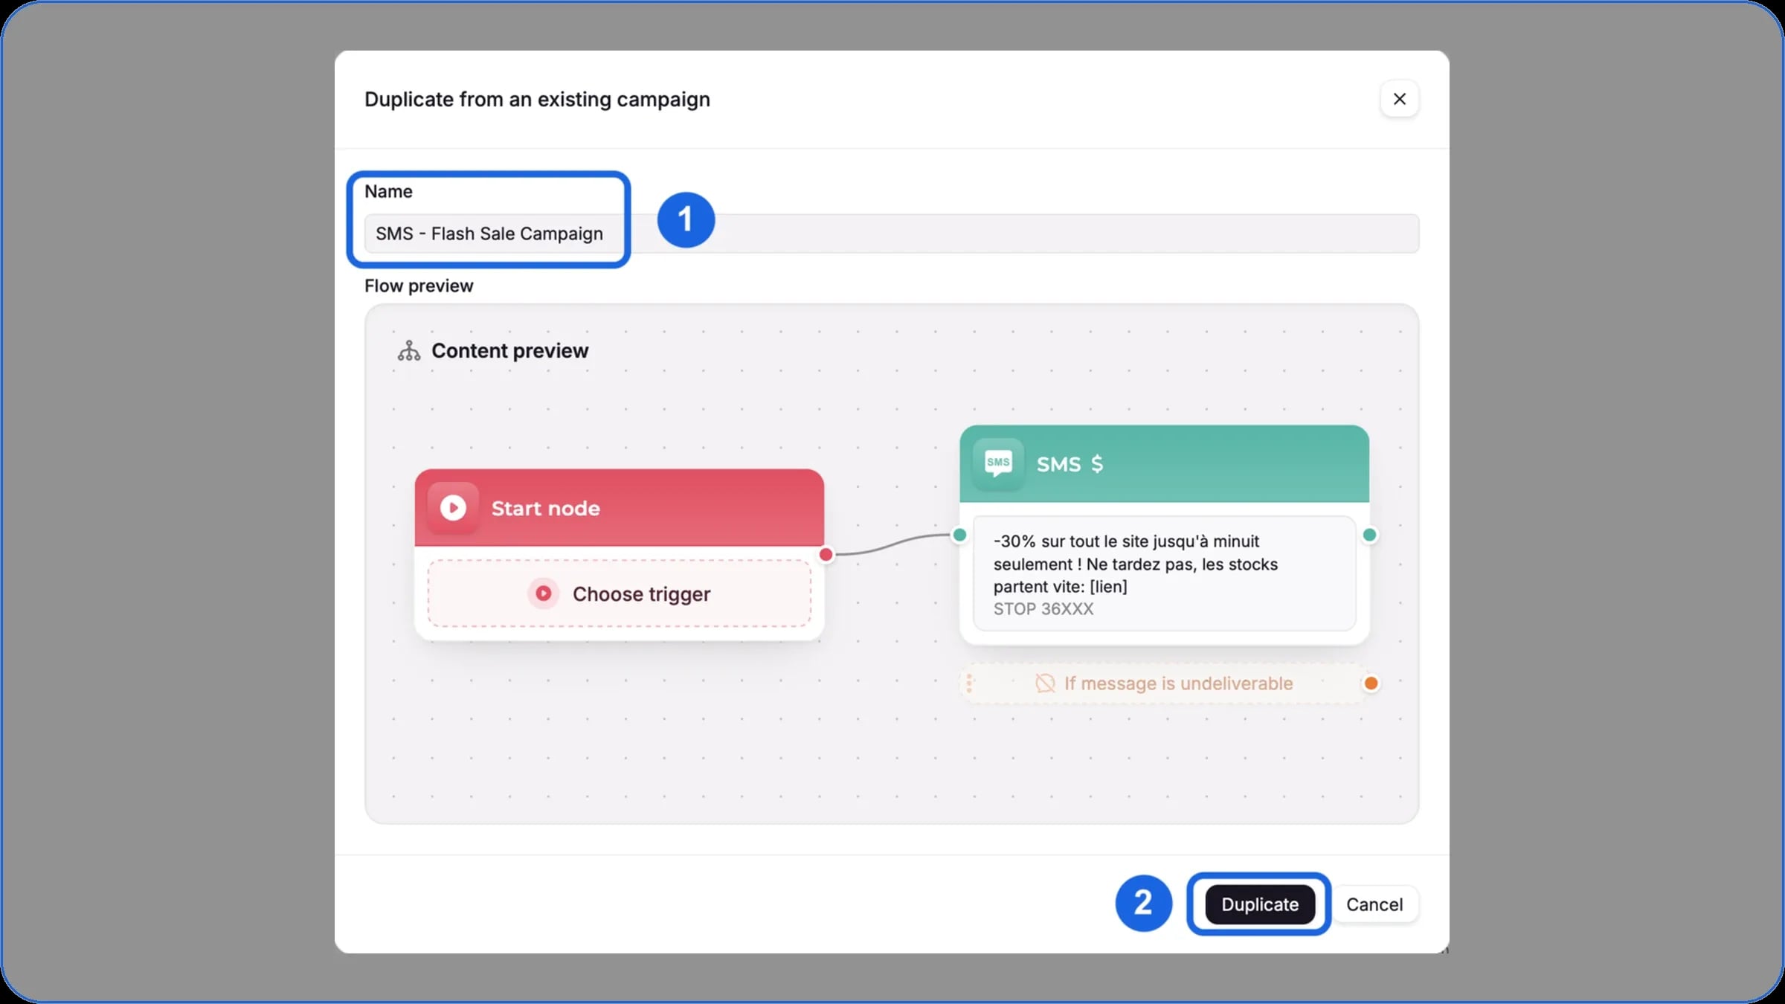
Task: Click the red Start node output connector
Action: pos(826,554)
